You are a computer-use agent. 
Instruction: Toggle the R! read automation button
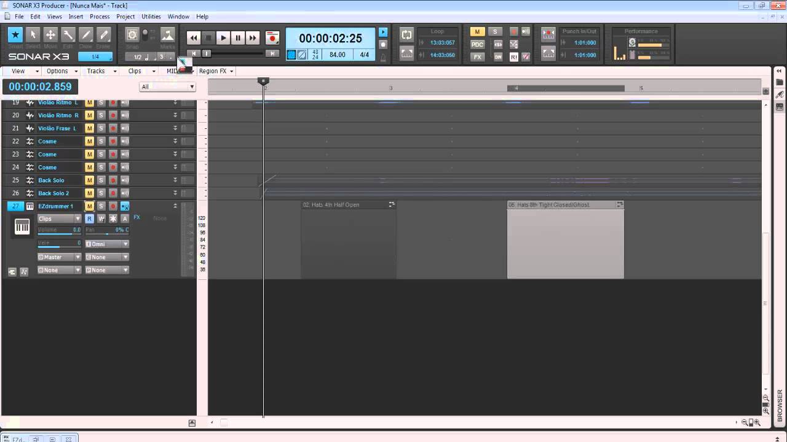click(514, 56)
